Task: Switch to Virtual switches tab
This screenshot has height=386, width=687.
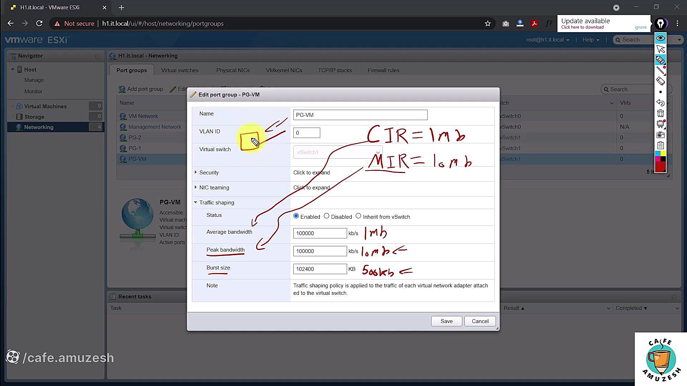Action: point(180,70)
